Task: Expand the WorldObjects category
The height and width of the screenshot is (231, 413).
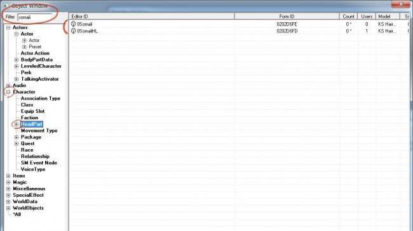Action: click(x=8, y=208)
